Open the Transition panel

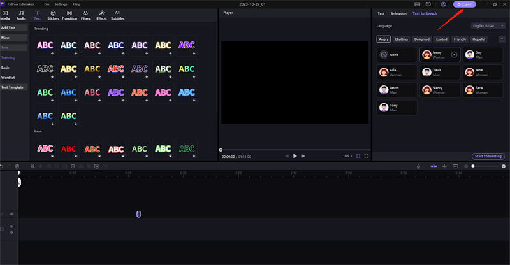point(69,15)
